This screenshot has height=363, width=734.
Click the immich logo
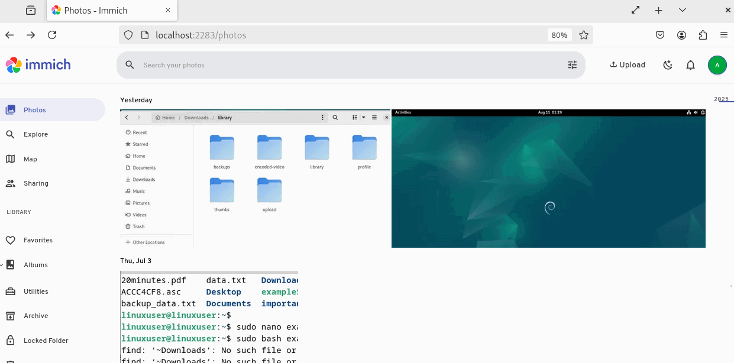[38, 65]
